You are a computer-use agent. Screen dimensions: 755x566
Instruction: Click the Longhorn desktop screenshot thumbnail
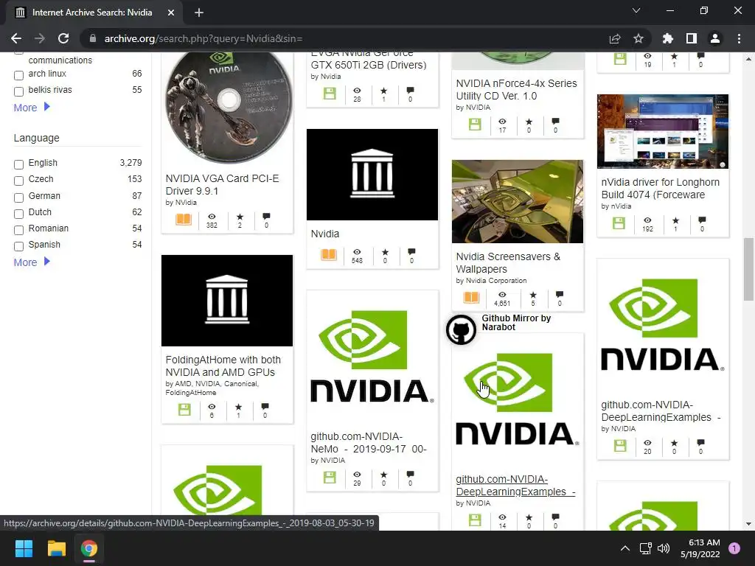coord(663,131)
